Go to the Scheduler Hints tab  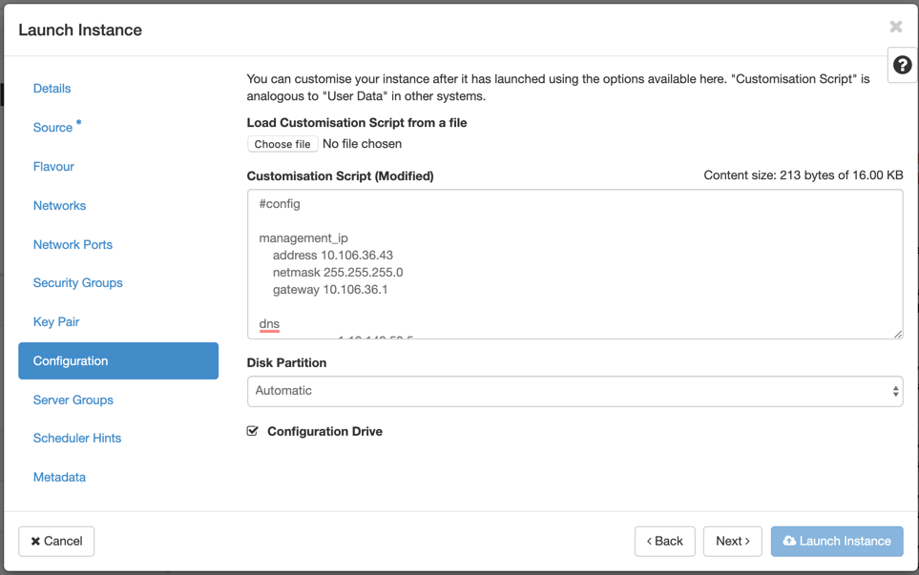coord(77,438)
